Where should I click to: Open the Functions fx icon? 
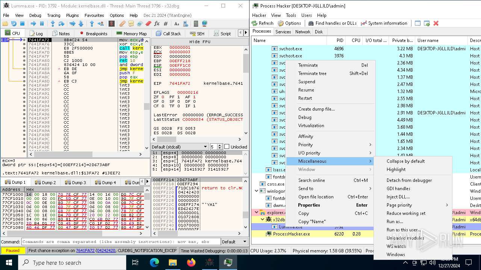[157, 24]
